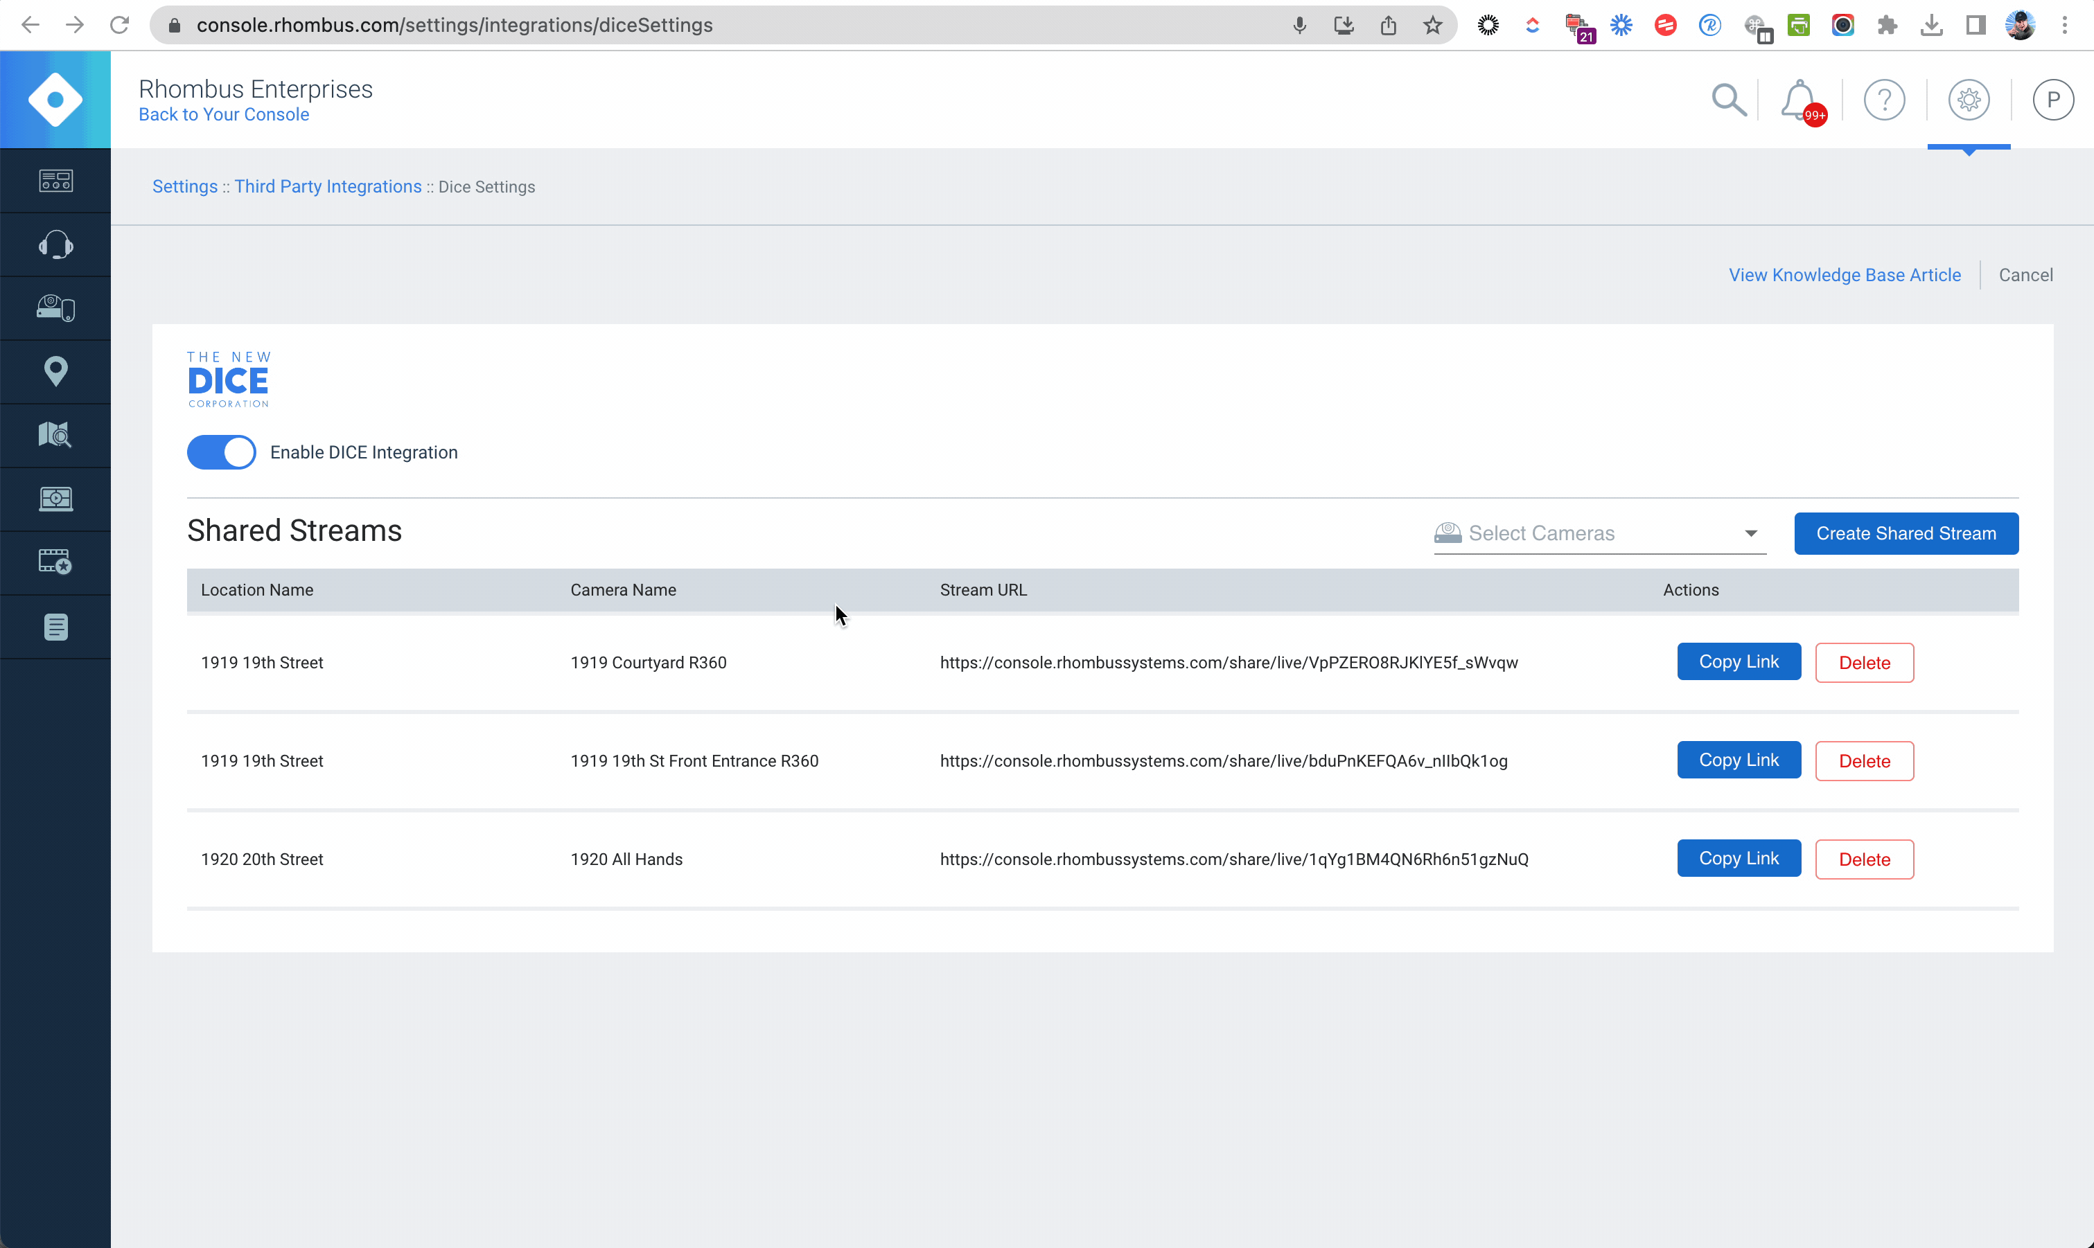Open the saved clips star sidebar icon
The height and width of the screenshot is (1248, 2094).
55,562
